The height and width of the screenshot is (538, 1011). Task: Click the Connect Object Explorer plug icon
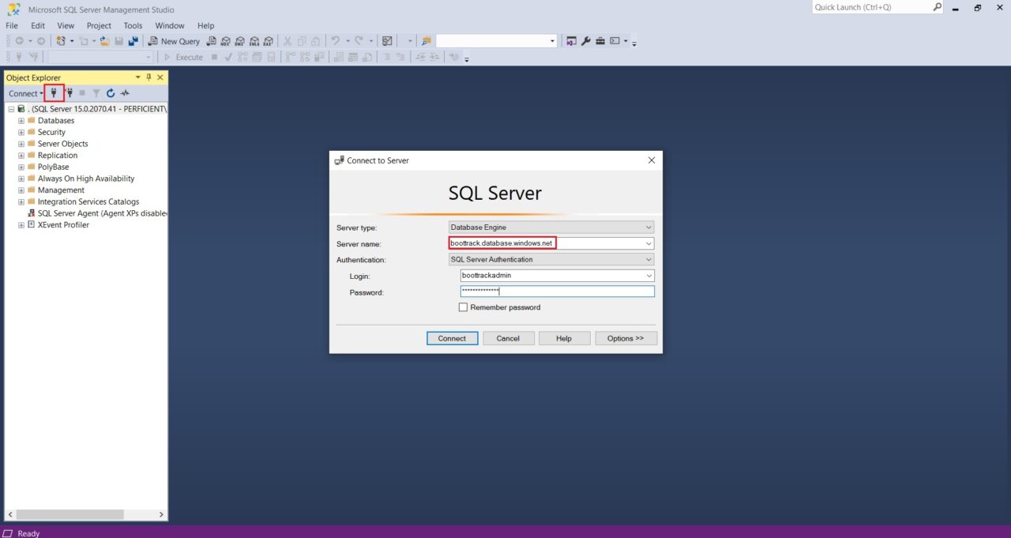54,93
